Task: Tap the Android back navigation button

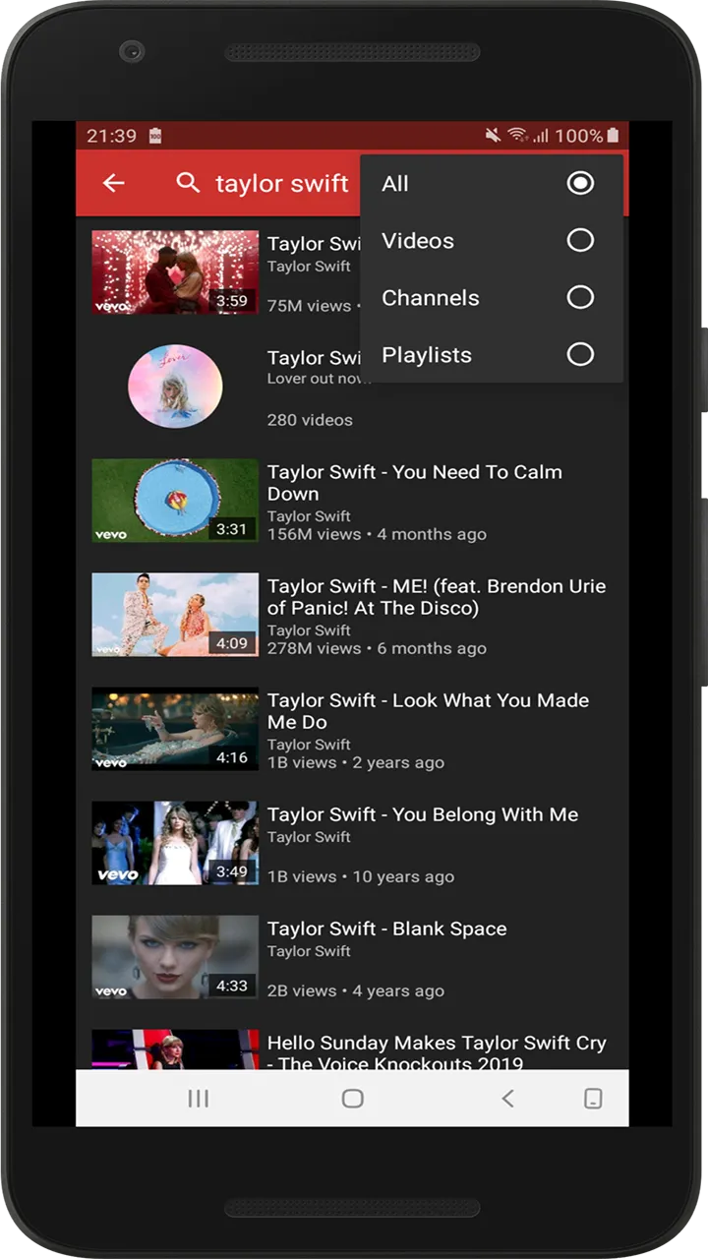Action: pyautogui.click(x=507, y=1099)
